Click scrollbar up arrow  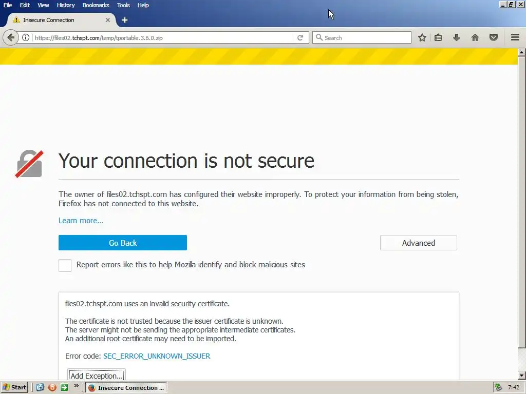pyautogui.click(x=522, y=52)
